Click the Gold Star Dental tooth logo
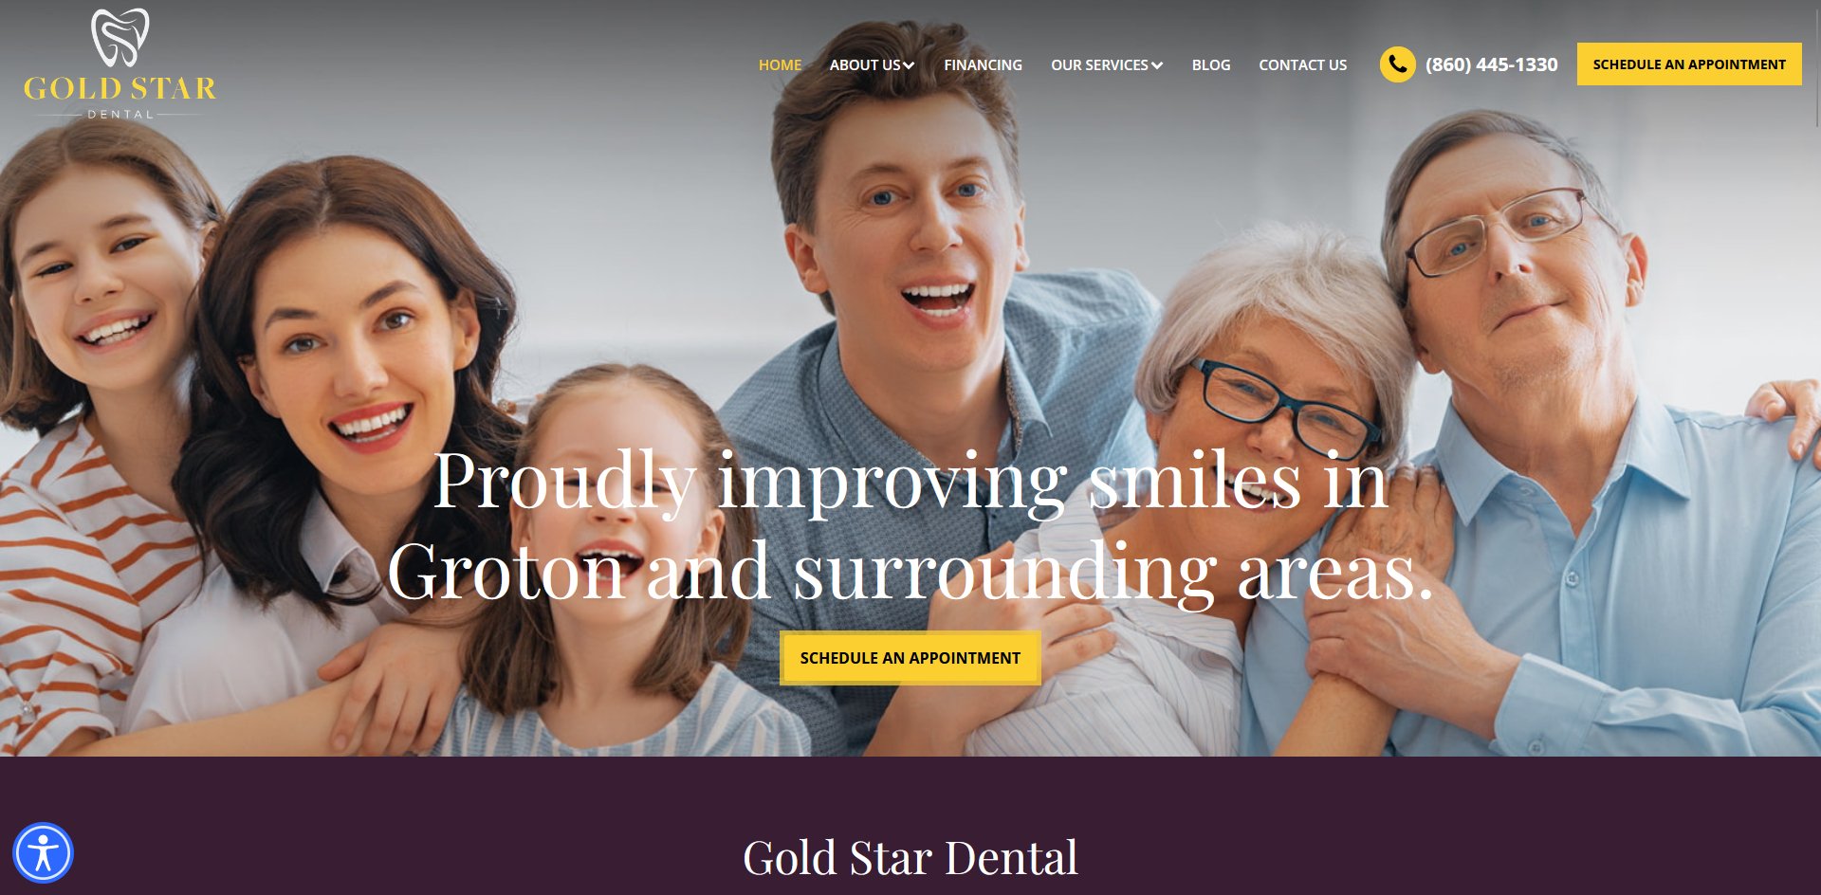 click(x=120, y=37)
